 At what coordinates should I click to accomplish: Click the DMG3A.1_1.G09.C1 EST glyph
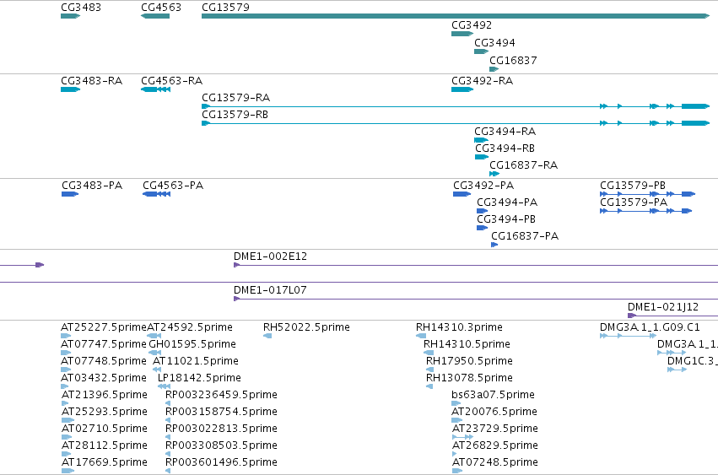(x=628, y=336)
